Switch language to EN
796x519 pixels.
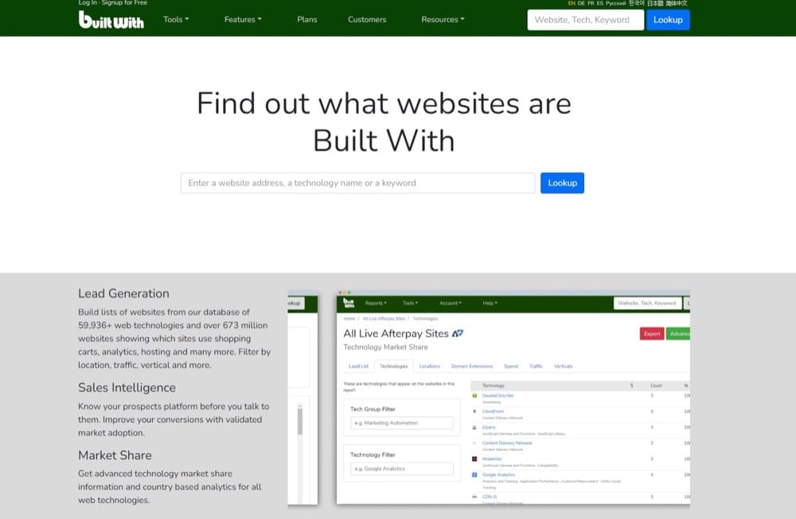point(572,3)
